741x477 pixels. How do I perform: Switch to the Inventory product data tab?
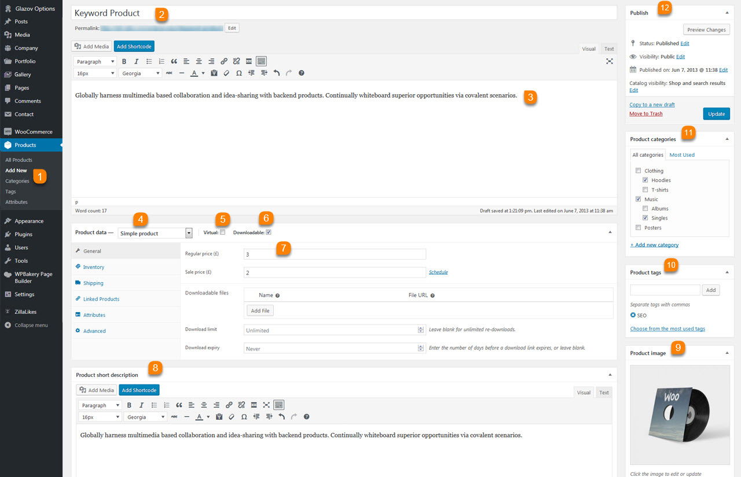tap(94, 267)
